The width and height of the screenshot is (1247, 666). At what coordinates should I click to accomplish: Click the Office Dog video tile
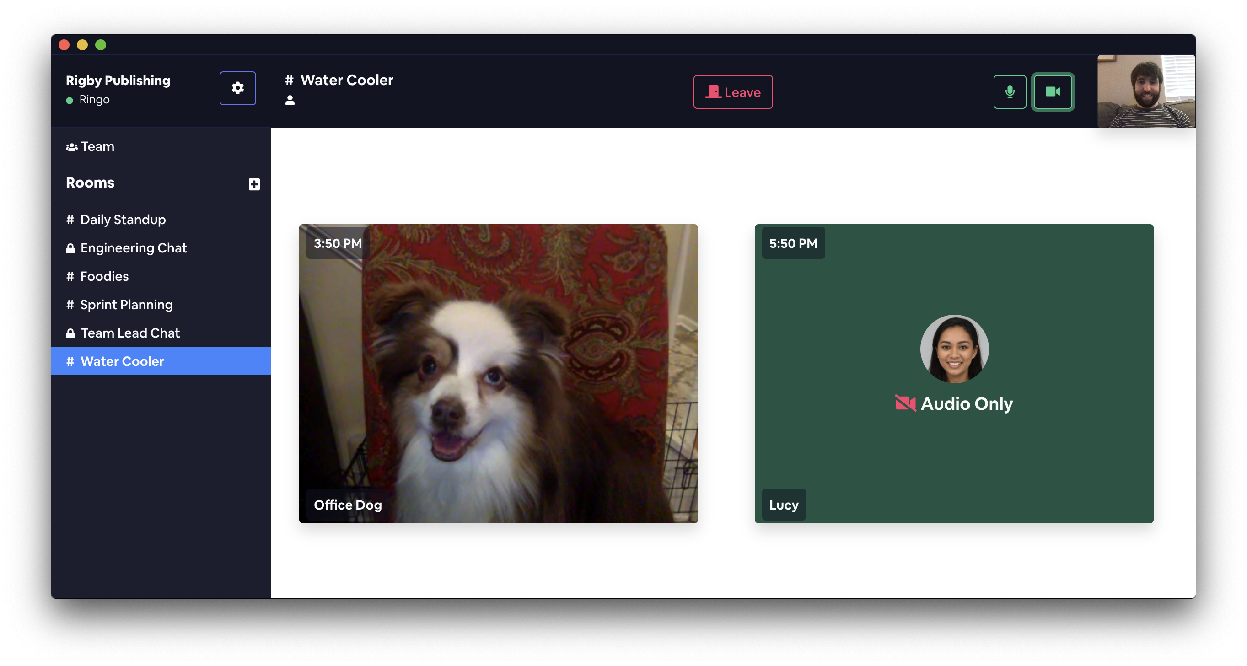(498, 373)
